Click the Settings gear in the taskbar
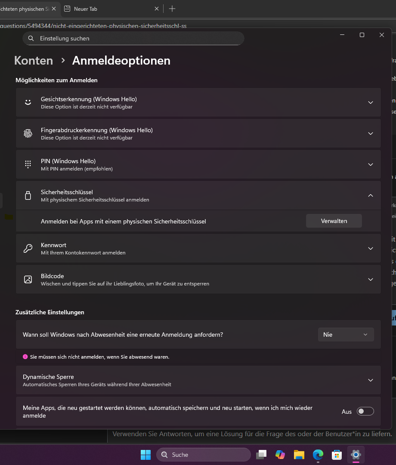Viewport: 396px width, 465px height. 356,455
